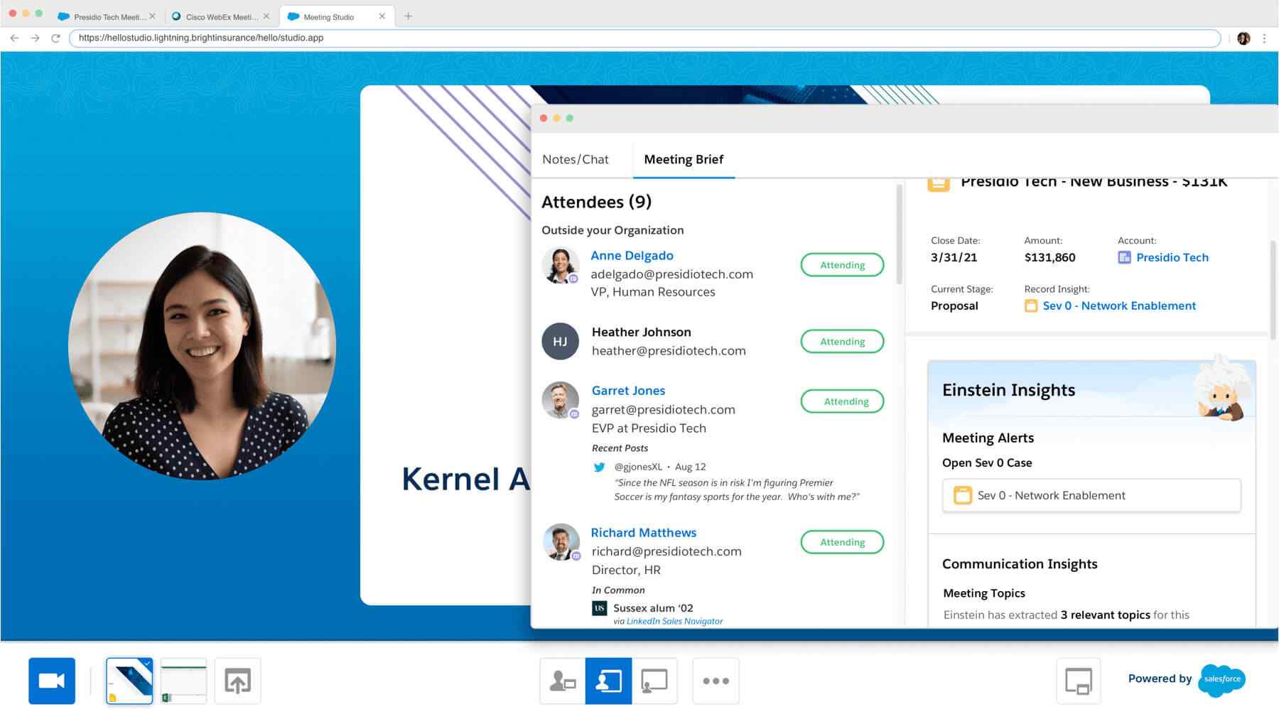Click the Heather Johnson name text
The width and height of the screenshot is (1279, 719).
coord(641,332)
